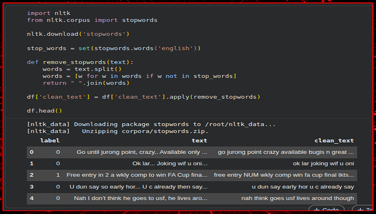Click clean_text cell 'u dun say early hor u c already say'
The image size is (376, 214).
(x=303, y=187)
